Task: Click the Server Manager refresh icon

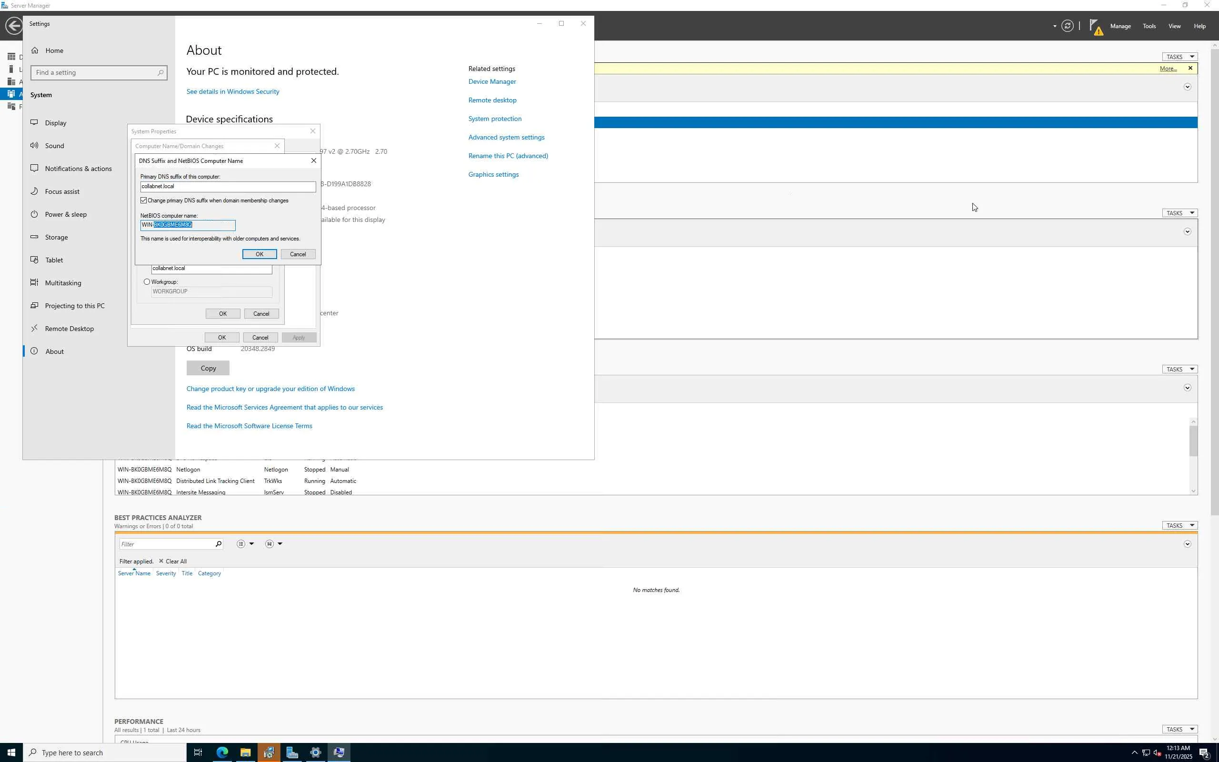Action: click(1067, 26)
